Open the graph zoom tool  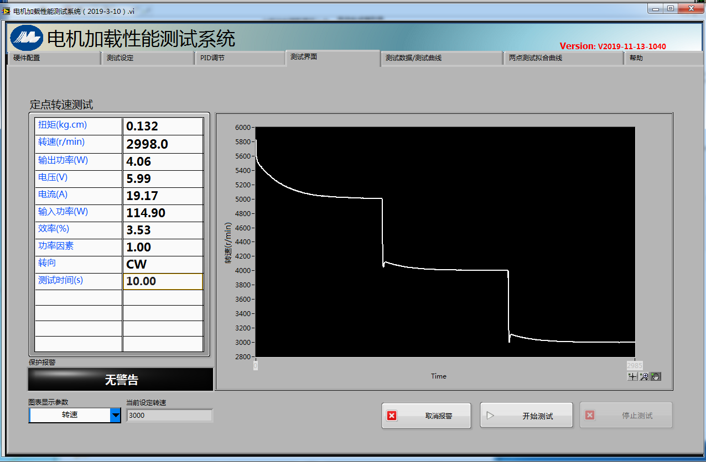[x=644, y=376]
